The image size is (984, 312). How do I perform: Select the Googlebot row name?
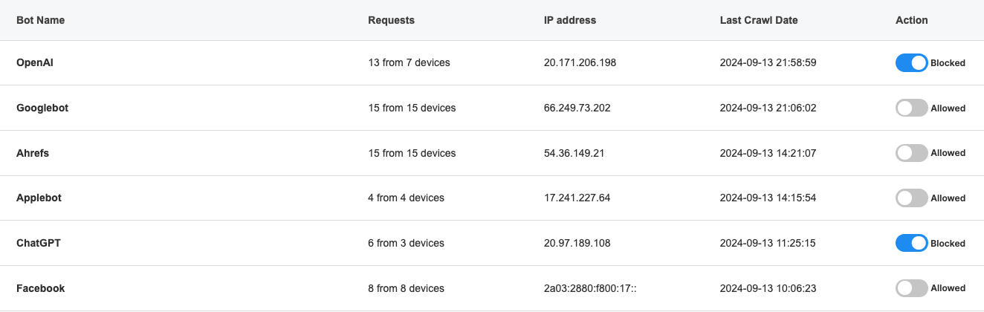tap(42, 108)
